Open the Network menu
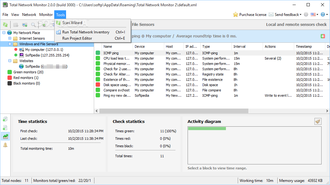 pos(29,15)
